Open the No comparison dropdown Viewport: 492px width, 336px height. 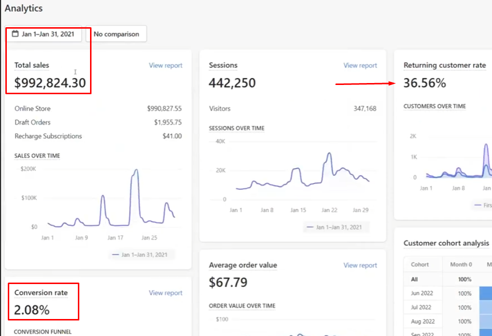pos(116,34)
